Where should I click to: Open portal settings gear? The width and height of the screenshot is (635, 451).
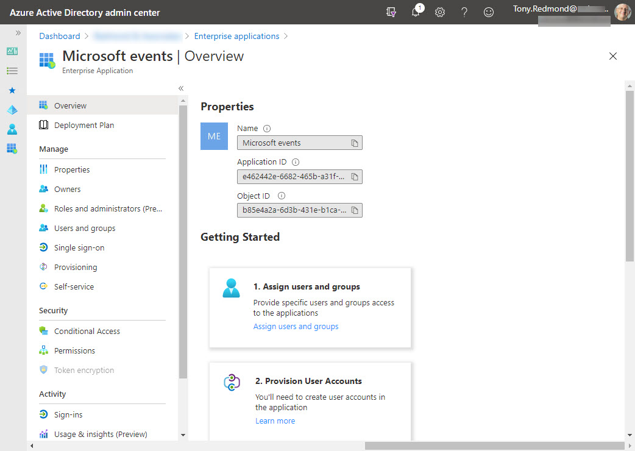(440, 12)
